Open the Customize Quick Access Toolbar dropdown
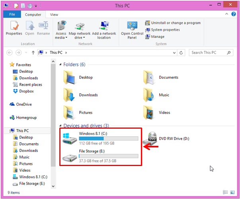The image size is (240, 199). click(36, 6)
